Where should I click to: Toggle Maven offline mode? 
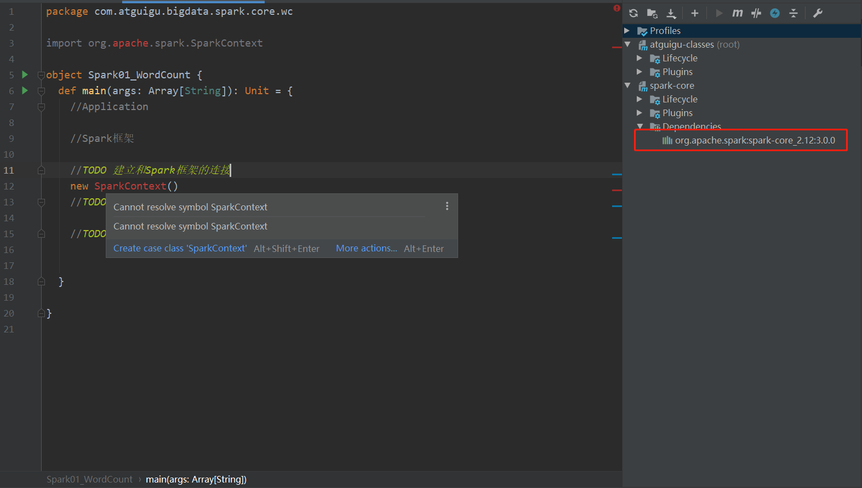click(756, 13)
